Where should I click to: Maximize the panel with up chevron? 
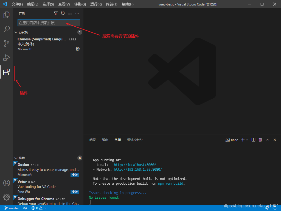pyautogui.click(x=268, y=140)
